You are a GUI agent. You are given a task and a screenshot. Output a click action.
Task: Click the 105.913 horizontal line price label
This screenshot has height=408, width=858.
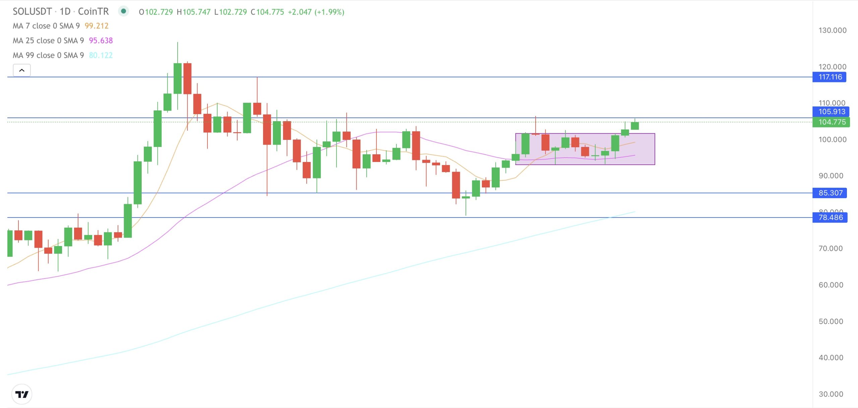831,112
